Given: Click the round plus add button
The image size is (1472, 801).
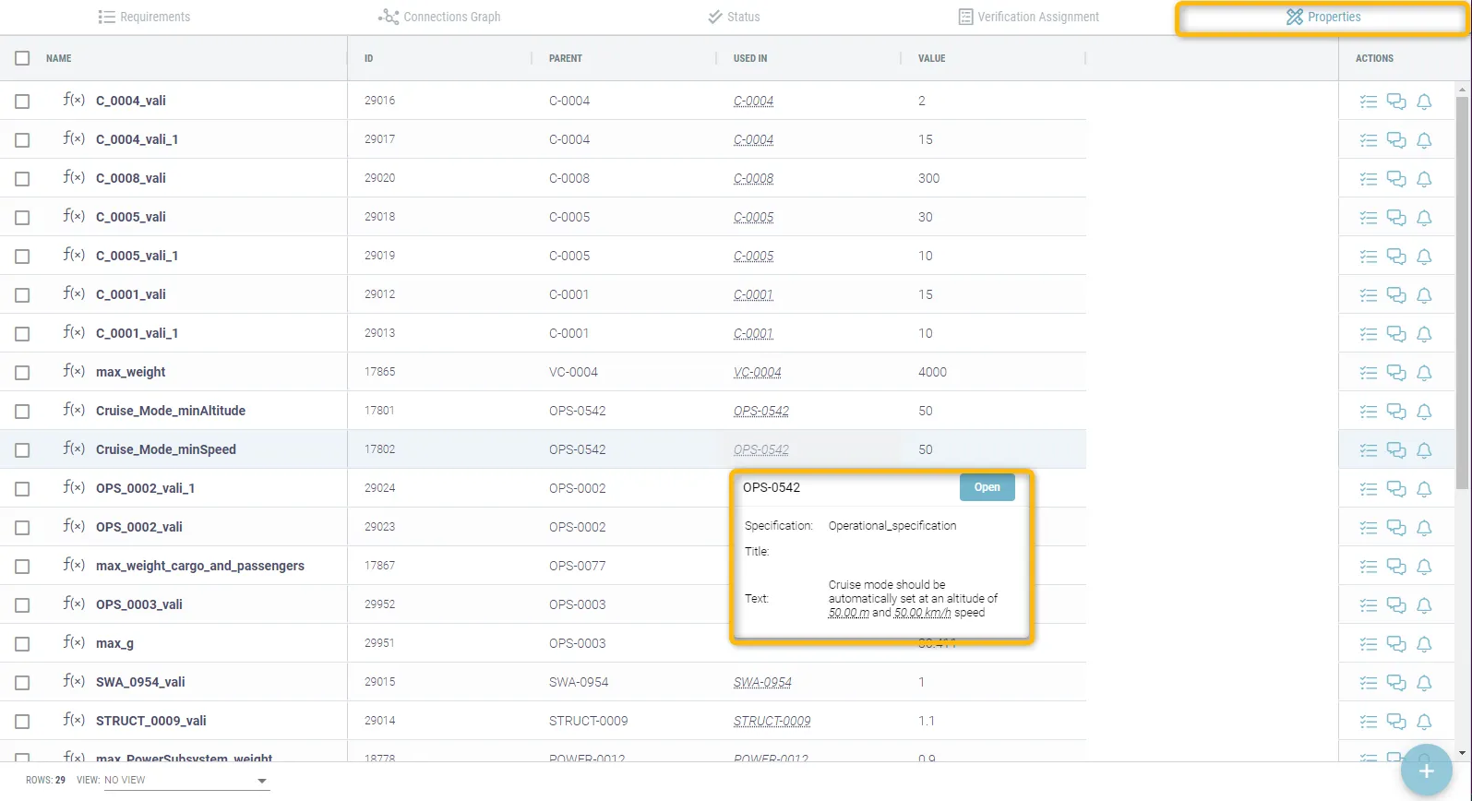Looking at the screenshot, I should point(1426,771).
